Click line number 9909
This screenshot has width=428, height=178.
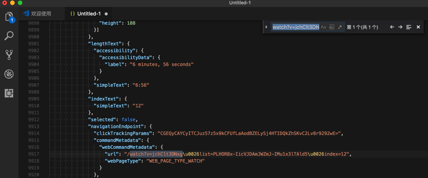coord(33,99)
